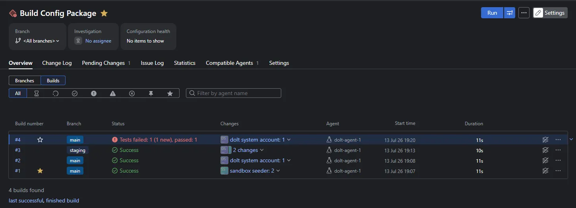Open more actions menu for build #3
The width and height of the screenshot is (576, 208).
[x=558, y=150]
